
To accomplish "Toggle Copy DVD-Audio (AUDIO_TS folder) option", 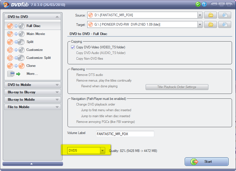I will [x=101, y=53].
